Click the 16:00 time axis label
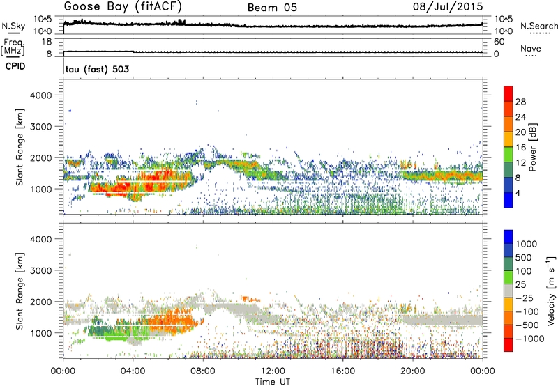This screenshot has height=386, width=558. (x=342, y=371)
